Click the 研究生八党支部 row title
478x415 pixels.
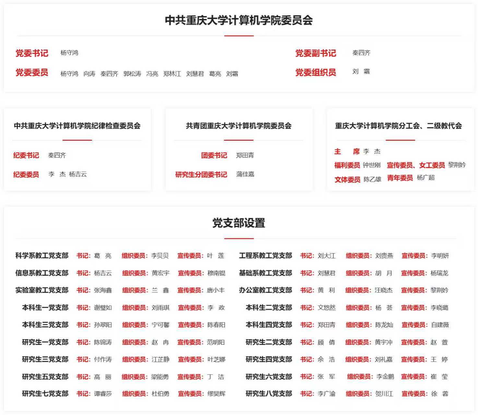pyautogui.click(x=269, y=394)
